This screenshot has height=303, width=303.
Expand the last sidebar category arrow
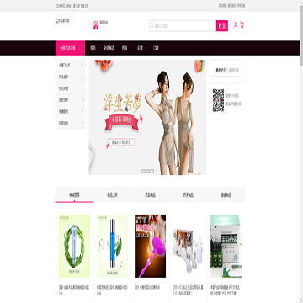click(82, 123)
